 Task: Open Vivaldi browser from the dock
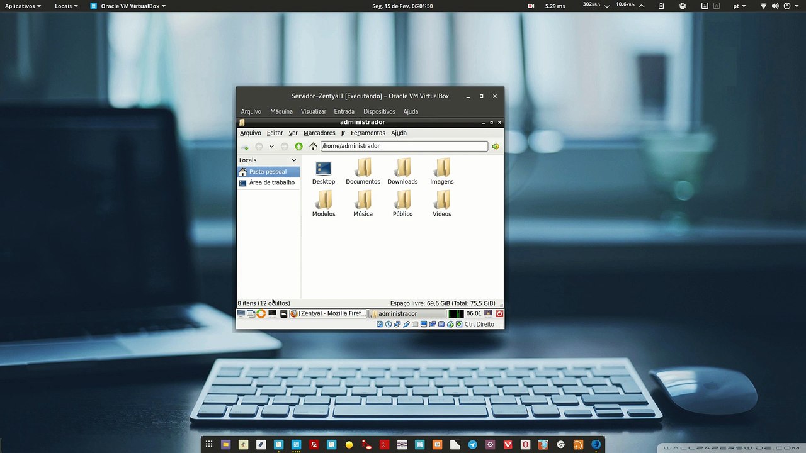(508, 445)
